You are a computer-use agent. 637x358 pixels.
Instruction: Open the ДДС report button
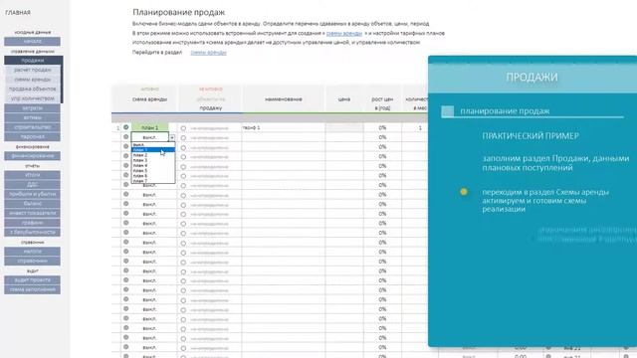coord(33,184)
